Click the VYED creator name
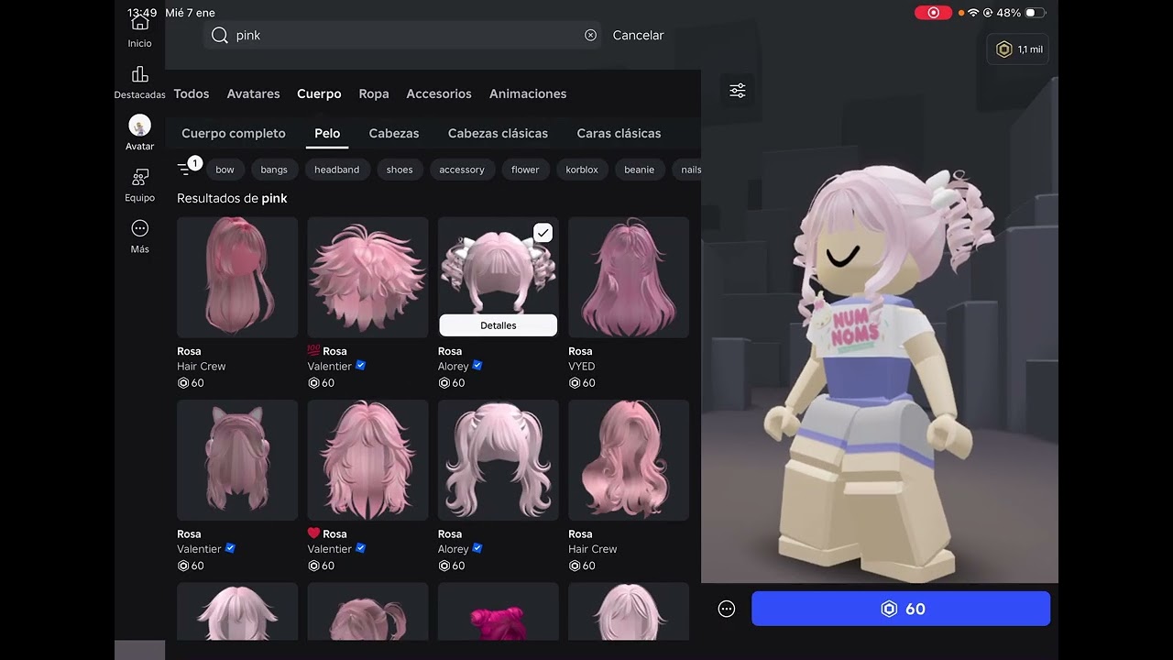This screenshot has height=660, width=1173. (582, 366)
